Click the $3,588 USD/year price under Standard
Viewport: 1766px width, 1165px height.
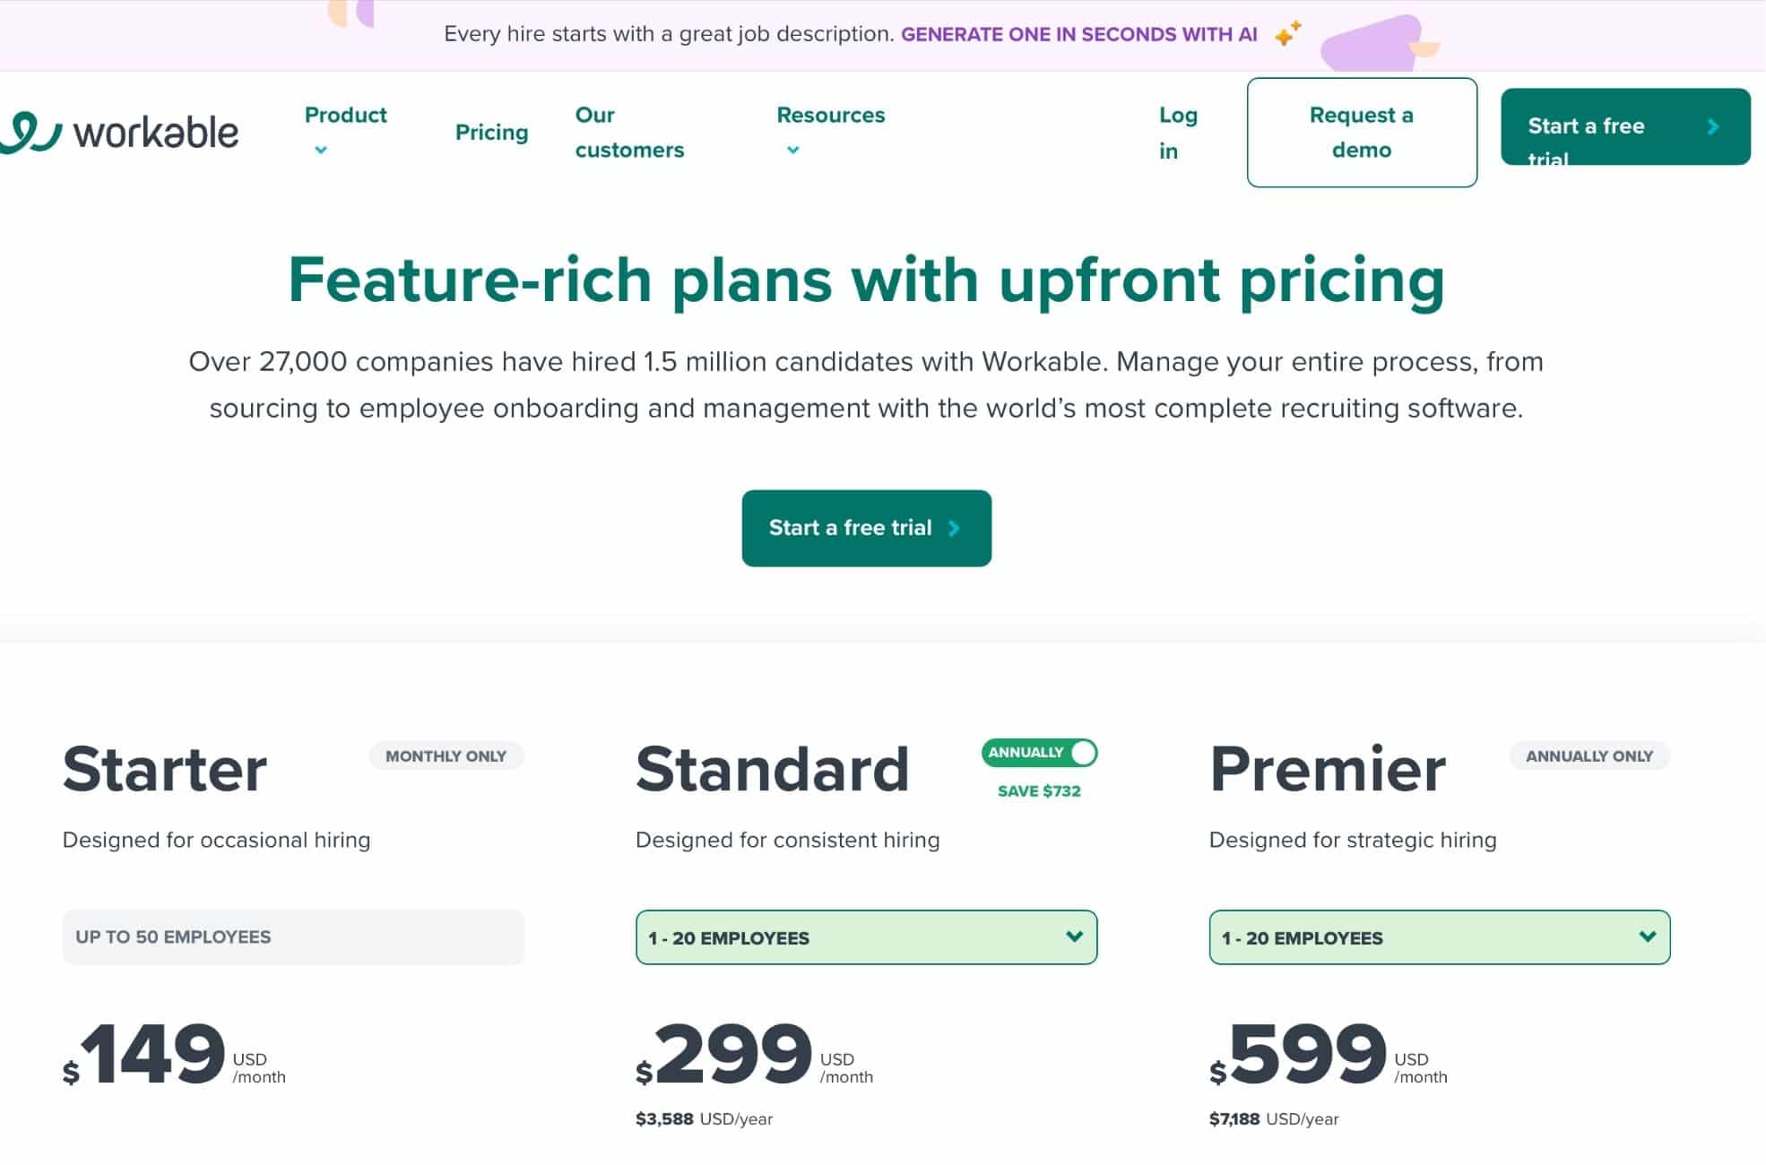[x=702, y=1118]
